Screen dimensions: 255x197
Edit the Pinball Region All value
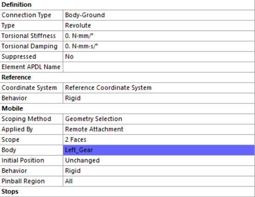pyautogui.click(x=159, y=181)
